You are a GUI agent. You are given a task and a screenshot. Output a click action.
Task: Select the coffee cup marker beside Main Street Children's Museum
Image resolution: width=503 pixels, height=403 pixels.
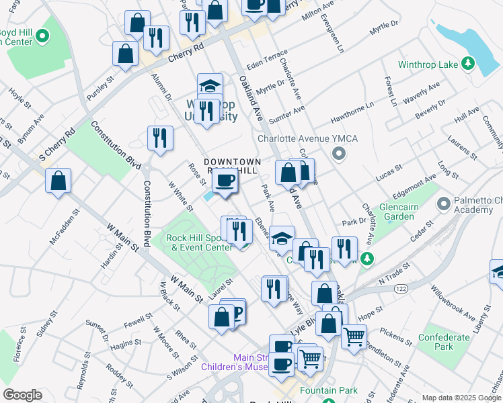(x=281, y=365)
